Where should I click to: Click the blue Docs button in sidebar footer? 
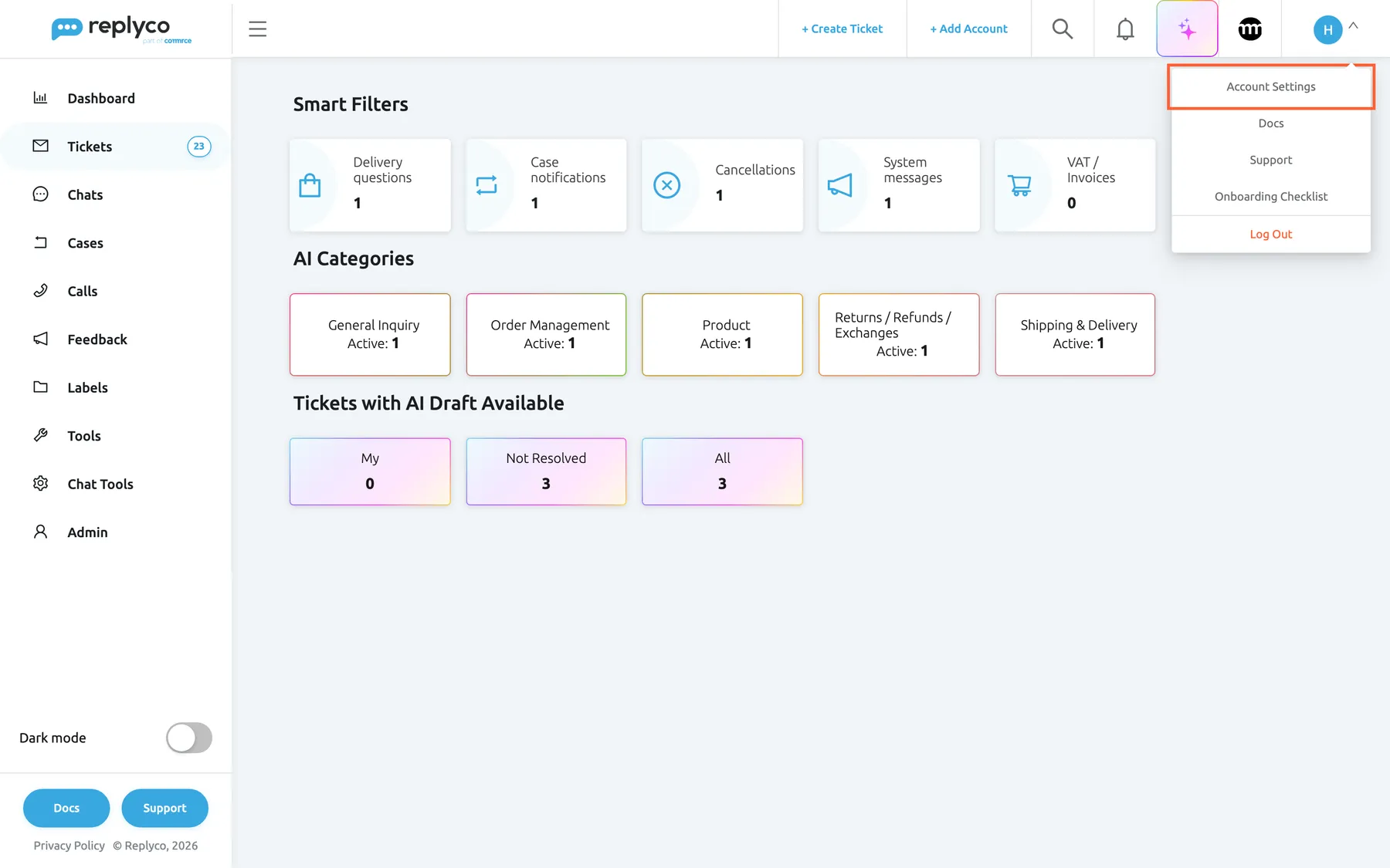click(x=66, y=808)
